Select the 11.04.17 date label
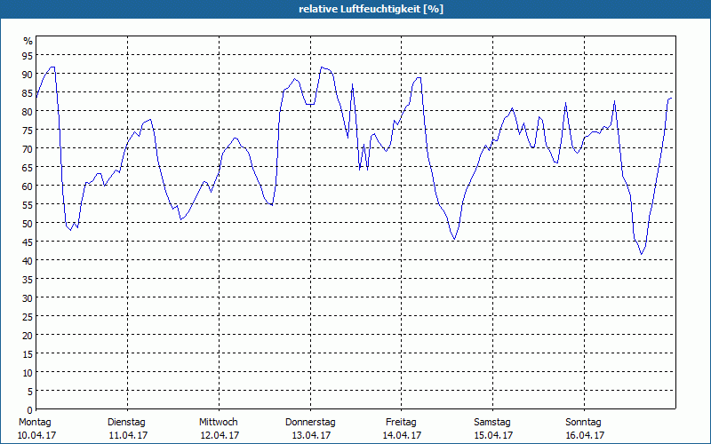Image resolution: width=711 pixels, height=444 pixels. (x=128, y=435)
